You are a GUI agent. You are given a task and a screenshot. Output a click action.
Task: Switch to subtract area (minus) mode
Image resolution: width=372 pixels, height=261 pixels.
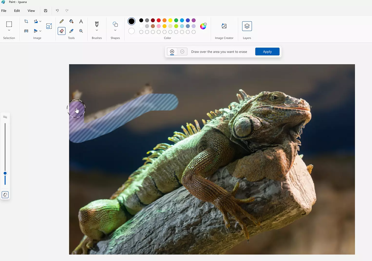coord(182,52)
